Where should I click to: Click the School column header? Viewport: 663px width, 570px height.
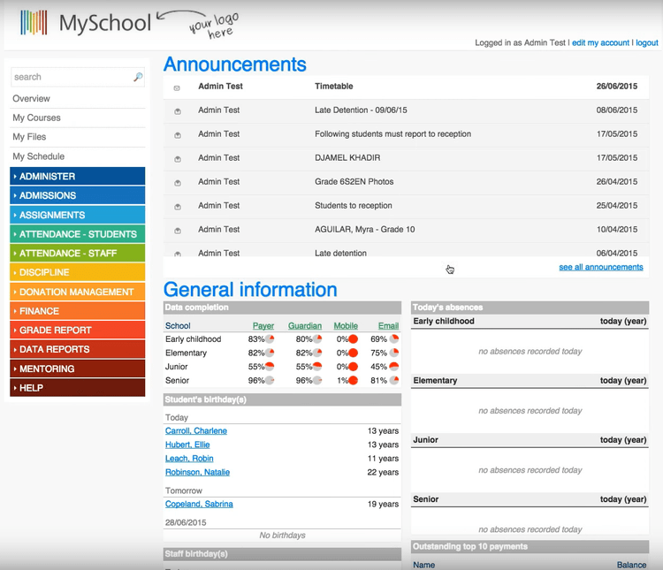(x=178, y=325)
